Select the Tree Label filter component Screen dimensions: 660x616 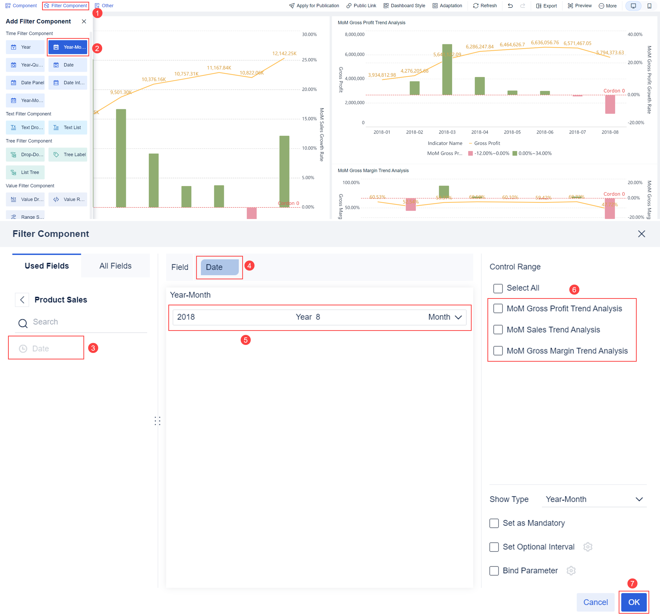coord(68,154)
